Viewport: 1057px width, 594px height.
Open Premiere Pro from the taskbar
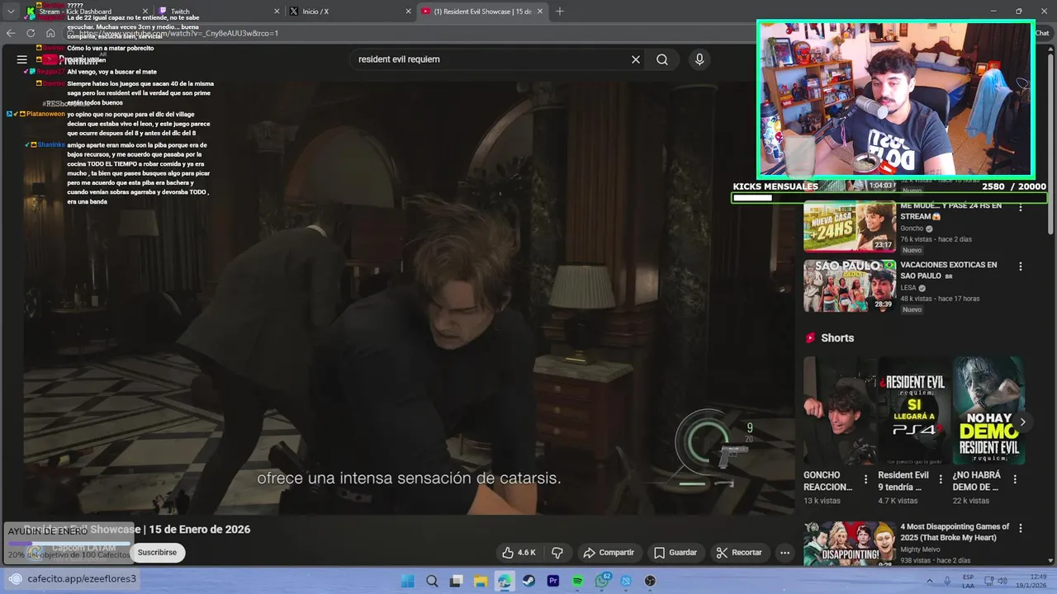(553, 581)
